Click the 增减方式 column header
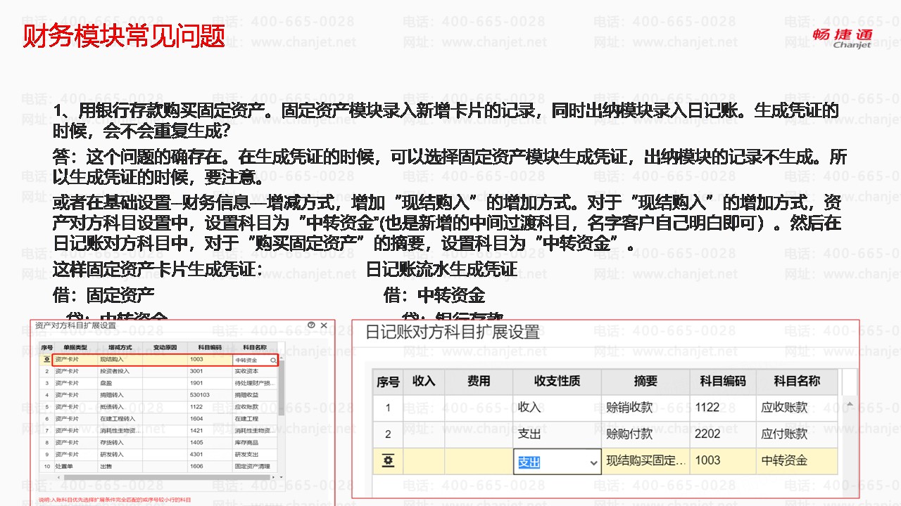This screenshot has height=506, width=901. tap(120, 347)
